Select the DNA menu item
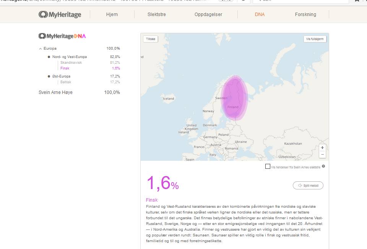The height and width of the screenshot is (249, 367). (x=260, y=15)
